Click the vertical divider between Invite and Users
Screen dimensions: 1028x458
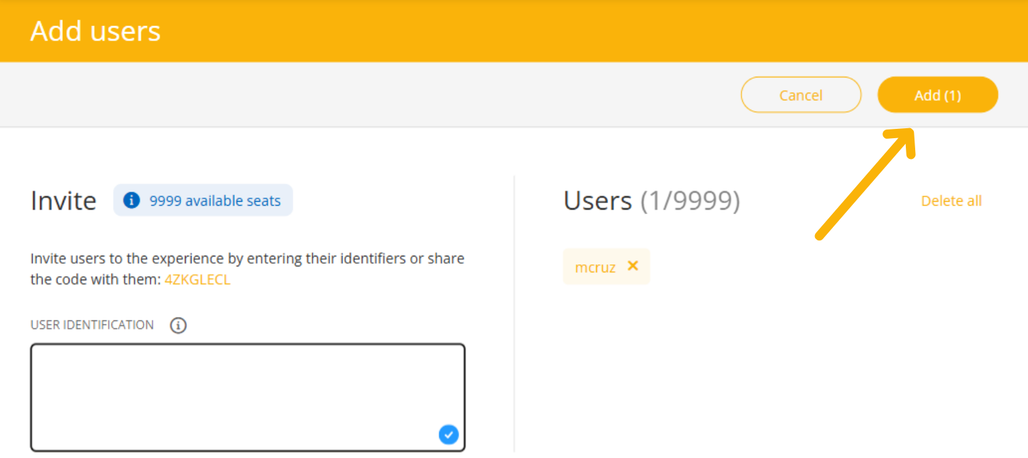tap(514, 314)
